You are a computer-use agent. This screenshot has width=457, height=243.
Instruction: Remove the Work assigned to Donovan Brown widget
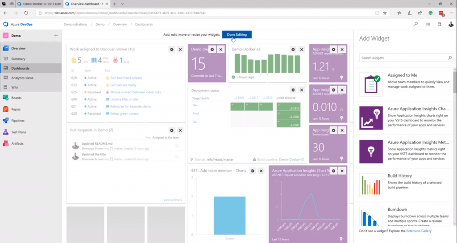180,50
